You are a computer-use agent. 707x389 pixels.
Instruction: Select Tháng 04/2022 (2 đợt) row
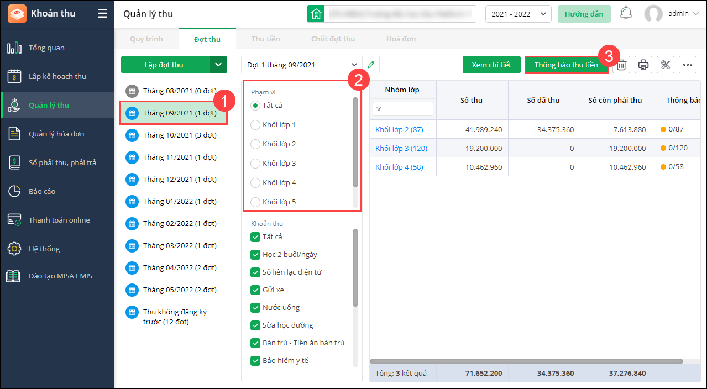174,267
